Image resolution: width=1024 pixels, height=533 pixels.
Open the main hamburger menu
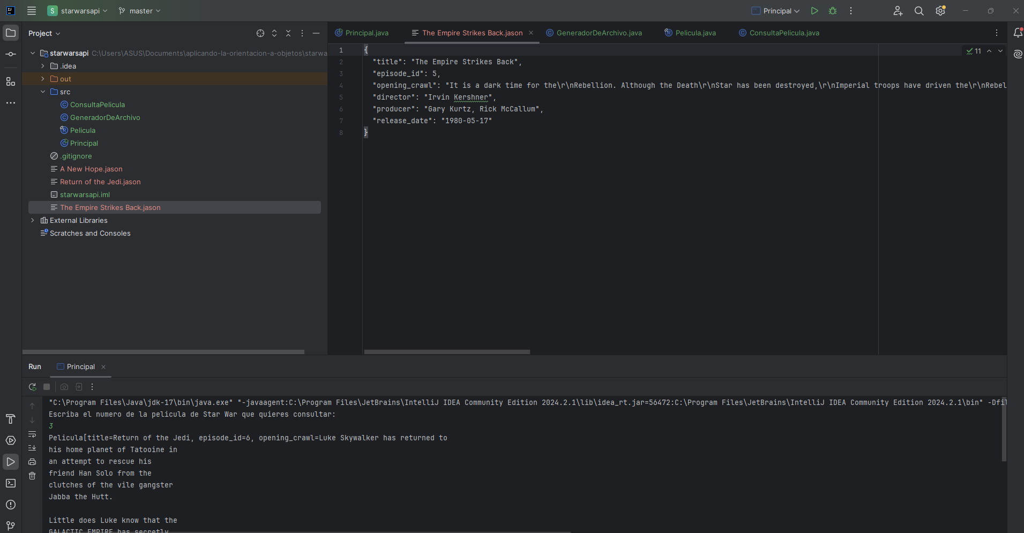pyautogui.click(x=32, y=11)
